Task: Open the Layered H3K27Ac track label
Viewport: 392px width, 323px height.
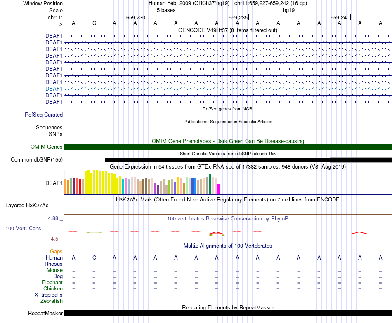Action: [x=27, y=206]
